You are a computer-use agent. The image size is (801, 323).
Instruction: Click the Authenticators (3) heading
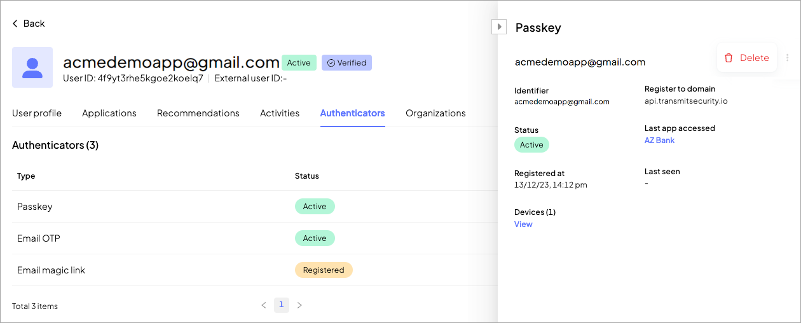pos(55,145)
